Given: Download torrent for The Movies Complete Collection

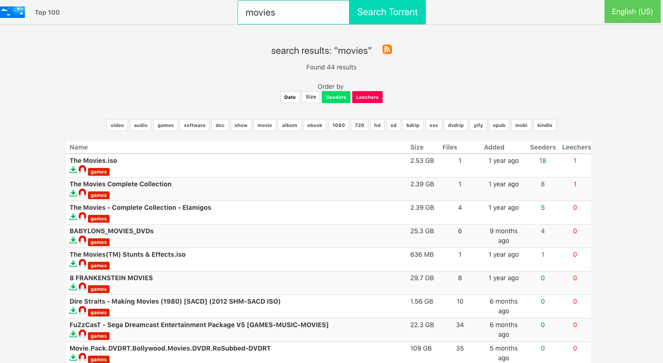Looking at the screenshot, I should tap(73, 193).
